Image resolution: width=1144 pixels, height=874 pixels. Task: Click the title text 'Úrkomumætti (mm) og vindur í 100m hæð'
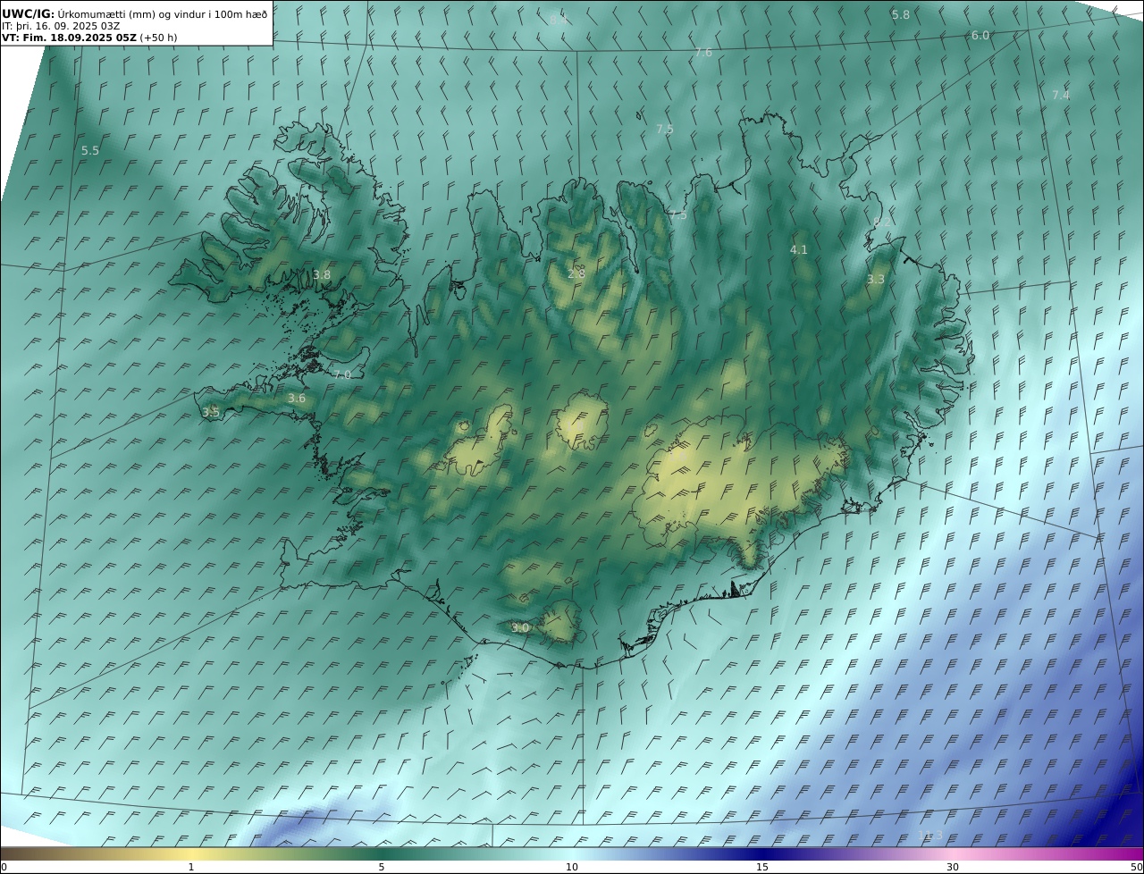click(x=162, y=13)
